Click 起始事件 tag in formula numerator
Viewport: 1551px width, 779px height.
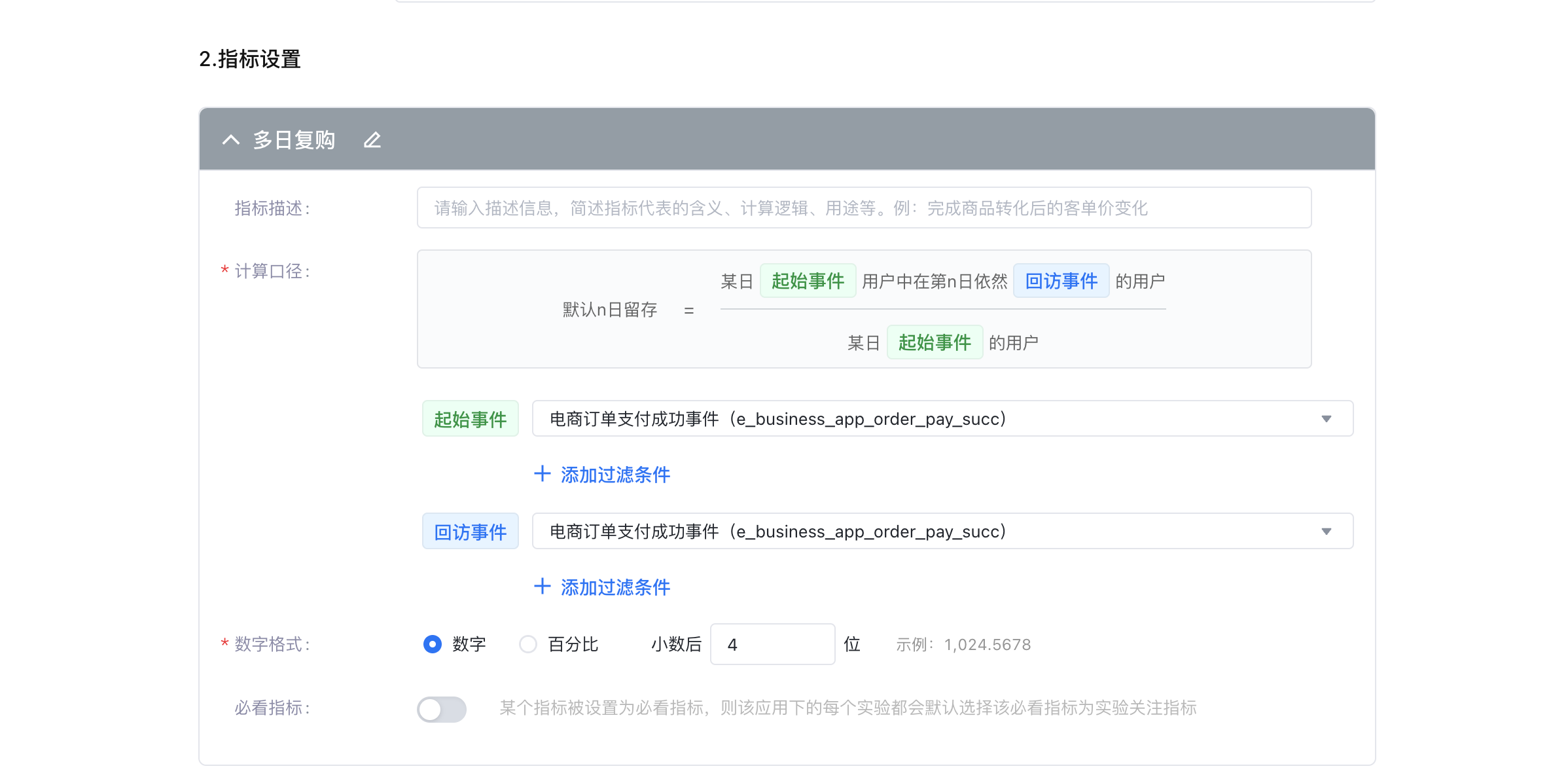(x=808, y=281)
